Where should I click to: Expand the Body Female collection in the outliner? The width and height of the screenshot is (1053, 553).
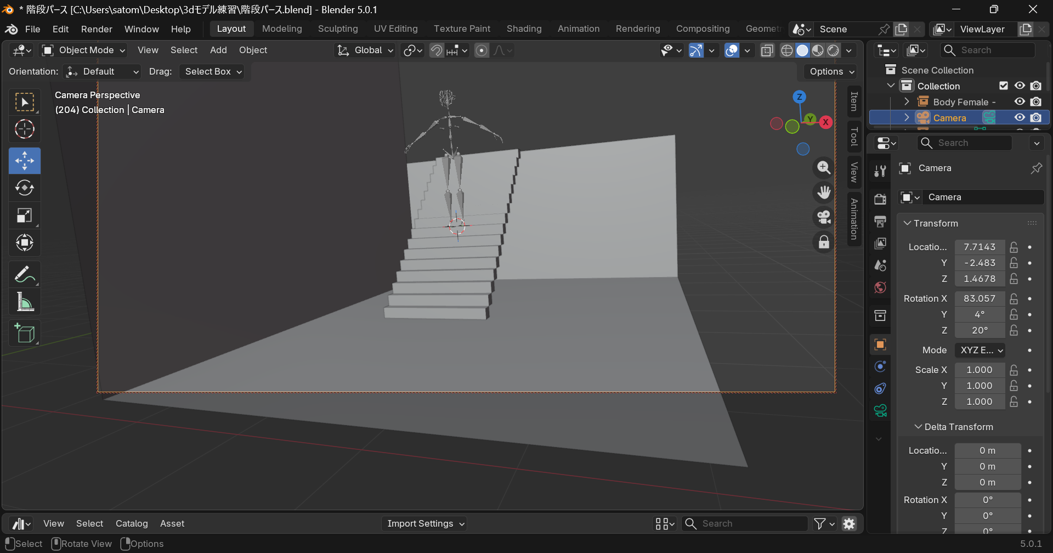[907, 101]
